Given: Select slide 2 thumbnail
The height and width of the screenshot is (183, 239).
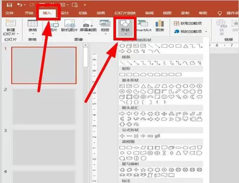Looking at the screenshot, I should [x=44, y=106].
